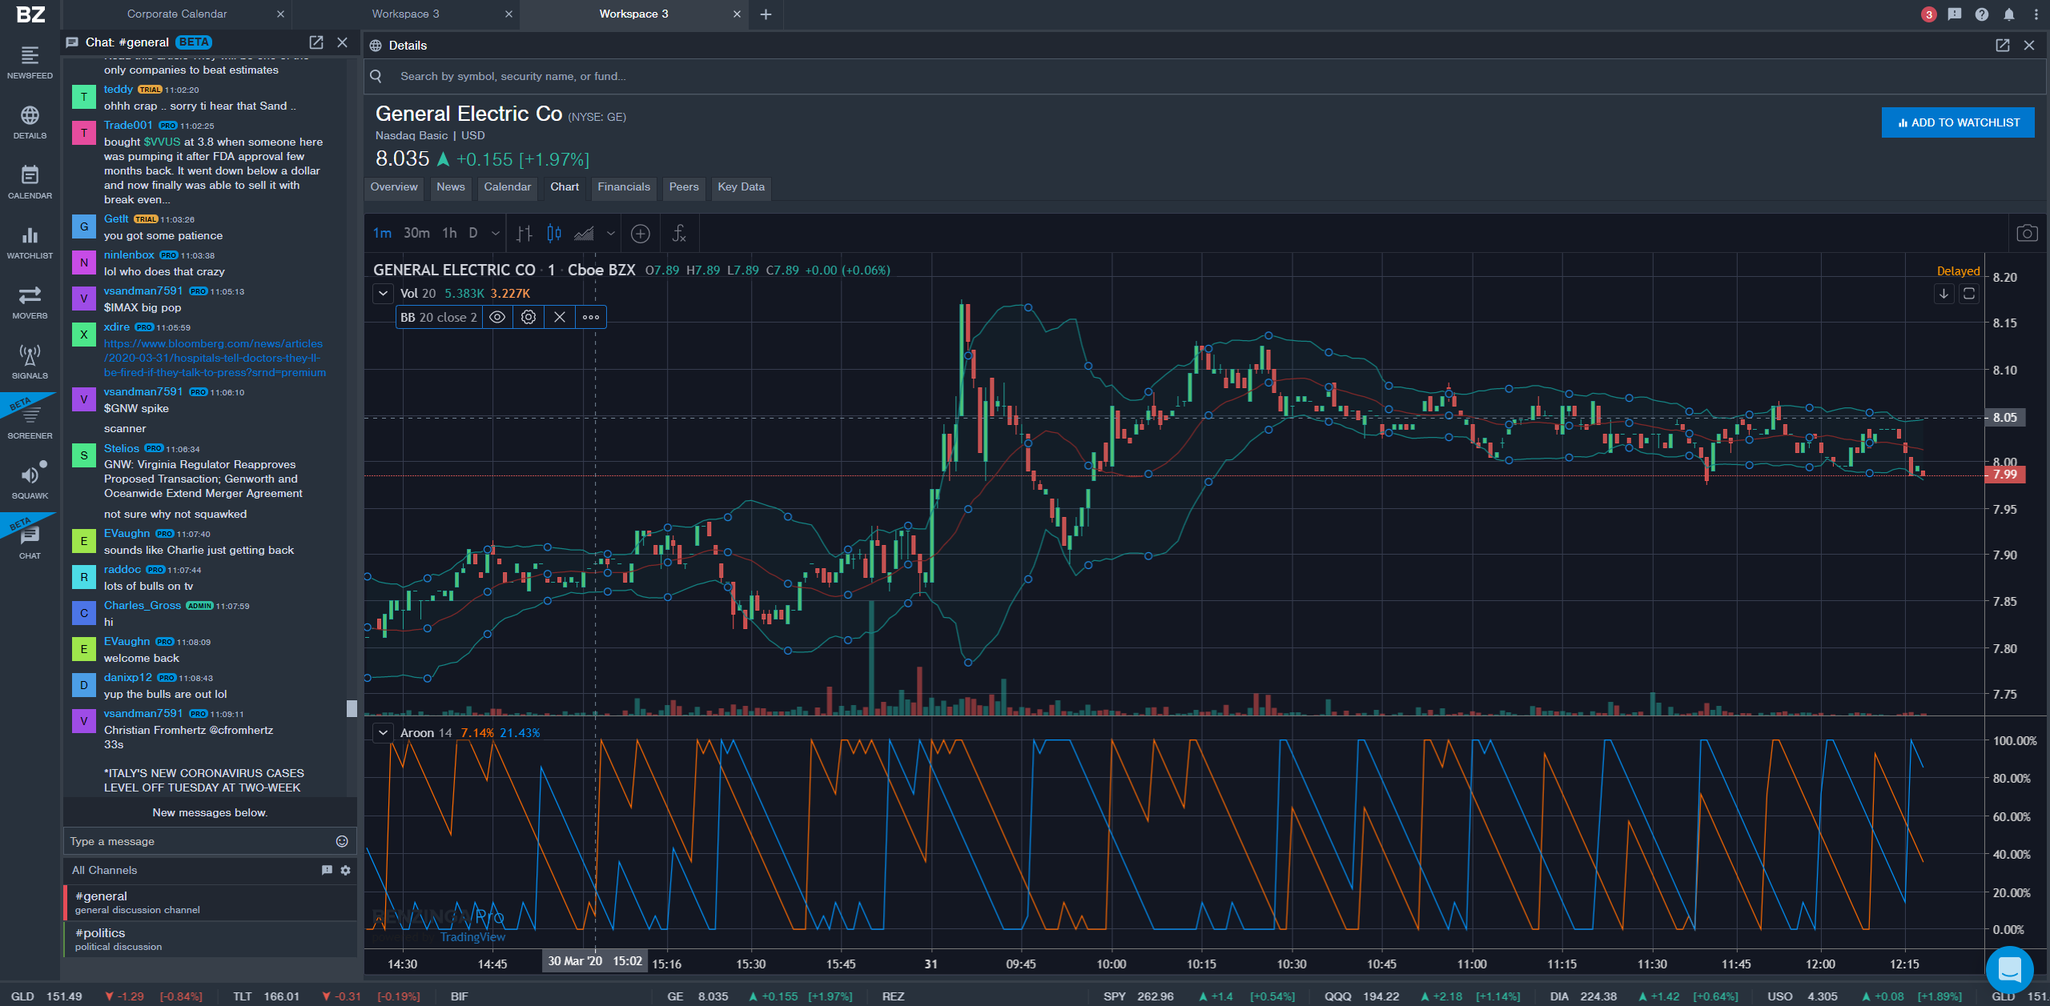The width and height of the screenshot is (2050, 1006).
Task: Click the chat scrollbar thumb
Action: (x=351, y=708)
